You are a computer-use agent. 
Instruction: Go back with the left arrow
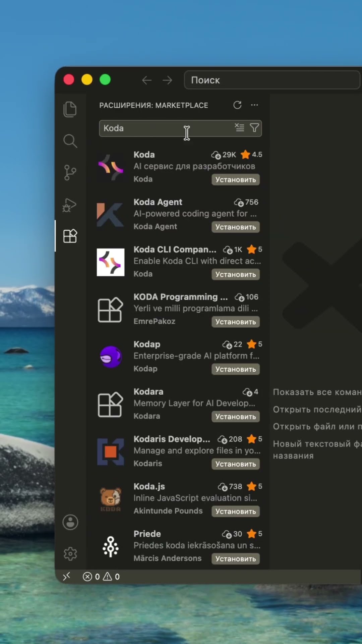(x=147, y=80)
